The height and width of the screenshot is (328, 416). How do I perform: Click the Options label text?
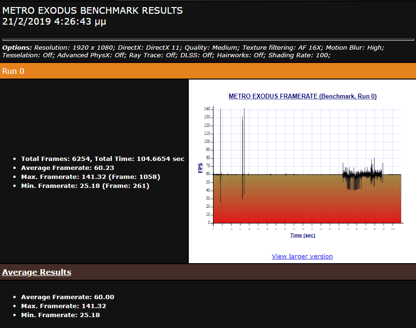[x=17, y=48]
